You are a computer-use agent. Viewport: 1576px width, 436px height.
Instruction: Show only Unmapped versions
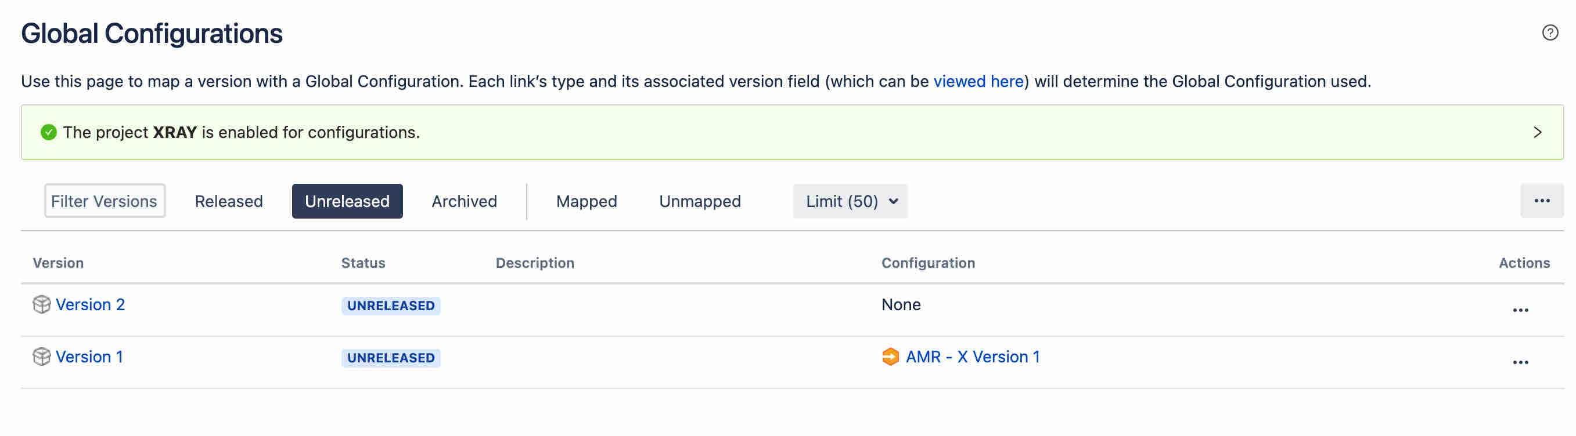pyautogui.click(x=699, y=202)
